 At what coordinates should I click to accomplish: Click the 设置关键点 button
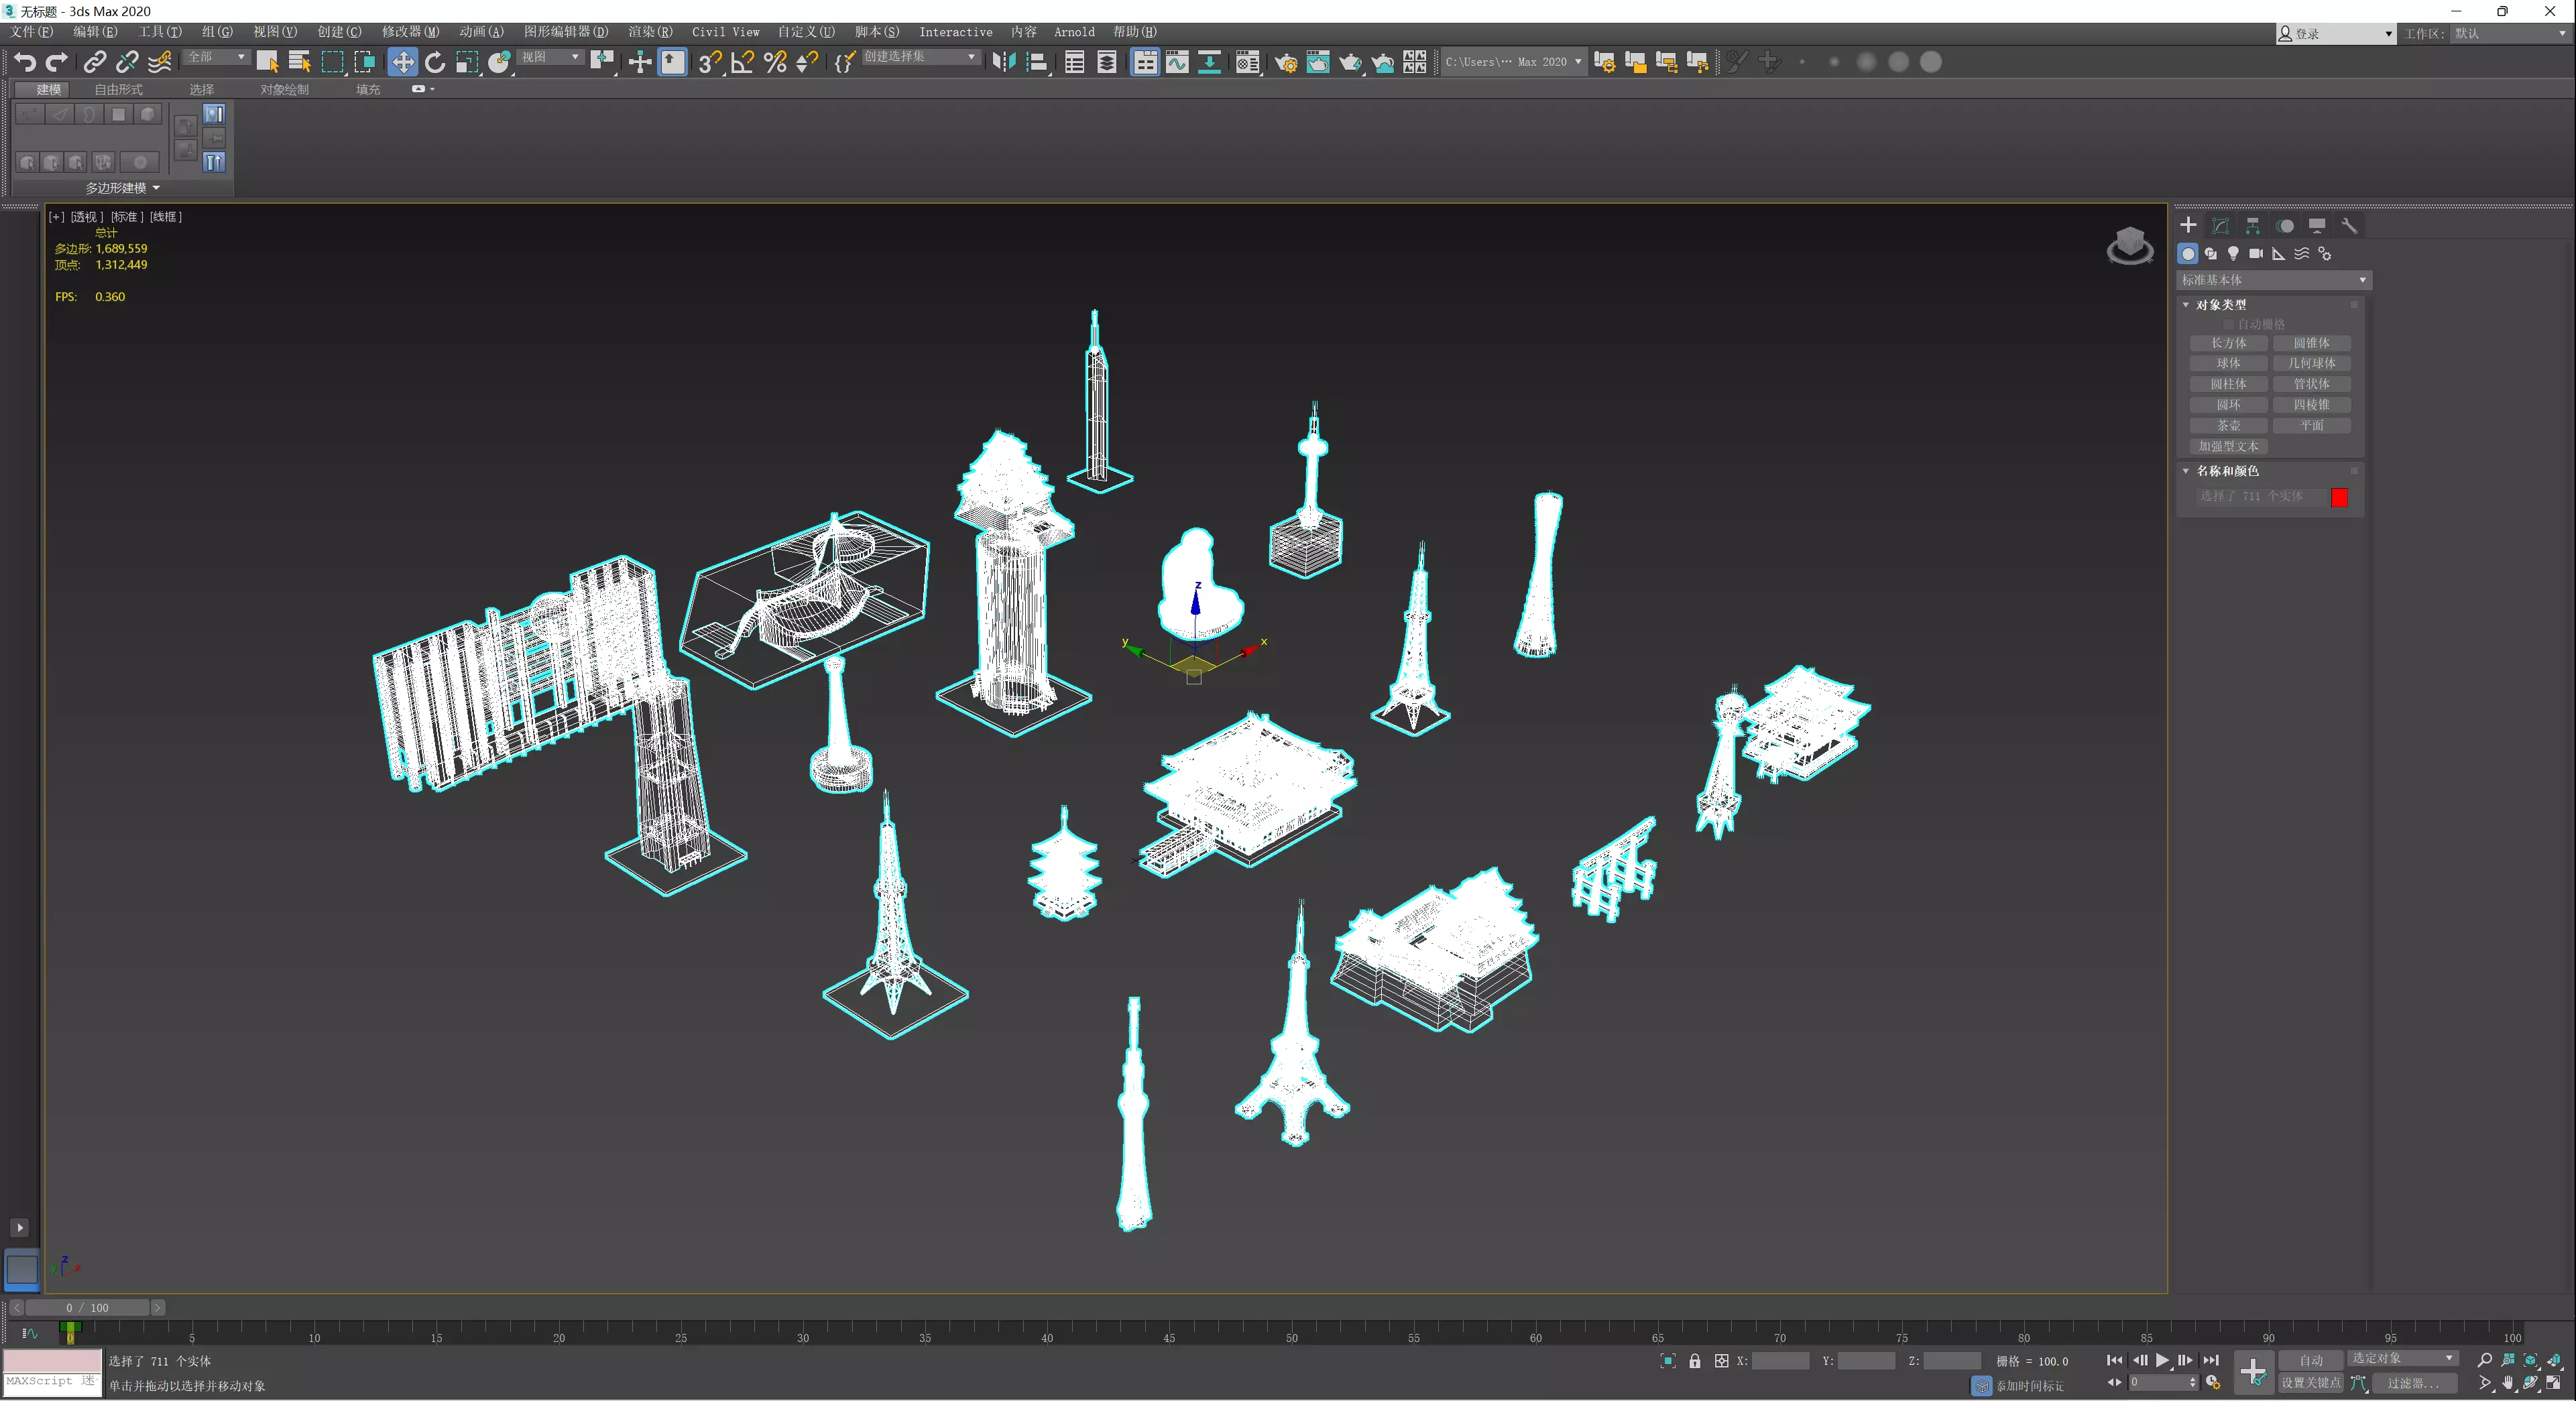click(x=2310, y=1383)
